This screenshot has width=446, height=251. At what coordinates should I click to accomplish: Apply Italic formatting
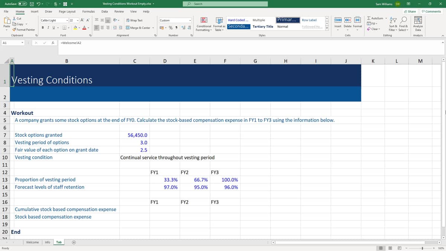(x=48, y=28)
